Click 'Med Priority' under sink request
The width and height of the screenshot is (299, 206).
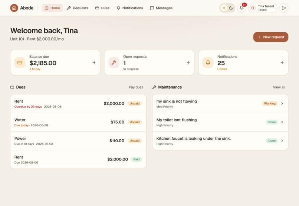pos(165,107)
